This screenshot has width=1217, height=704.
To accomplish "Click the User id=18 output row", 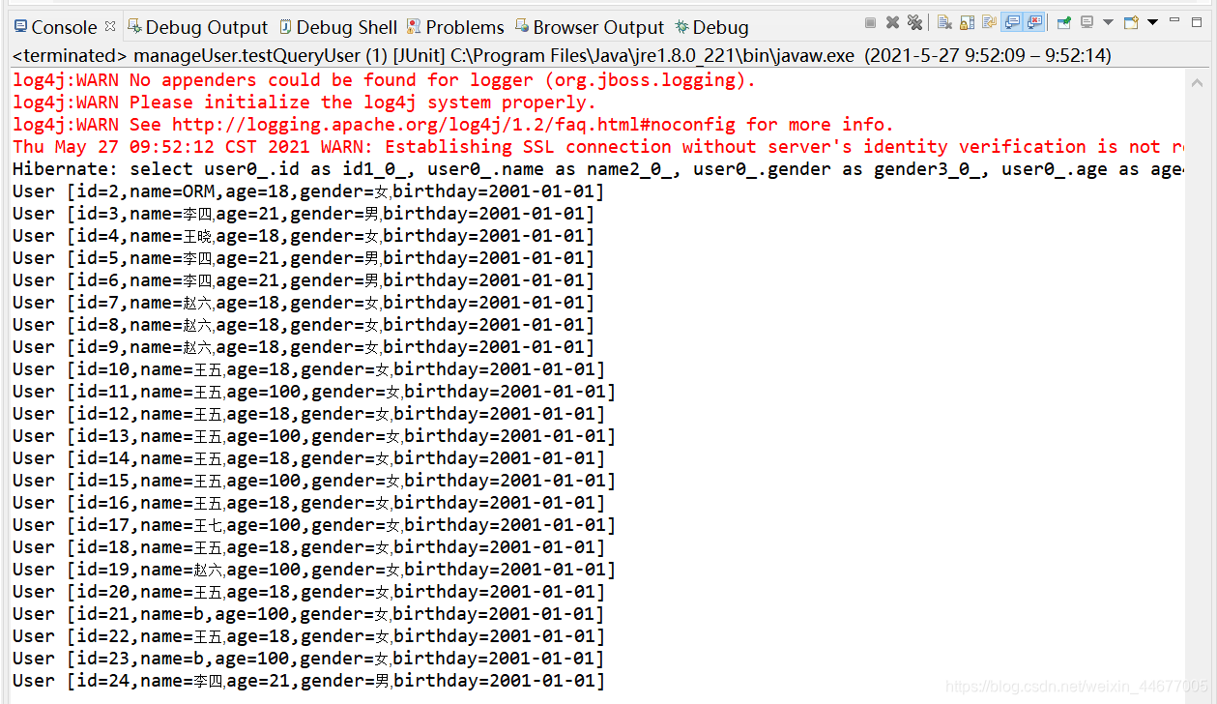I will coord(309,547).
